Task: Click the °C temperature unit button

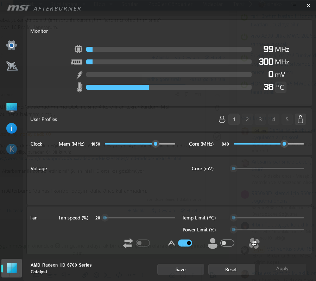Action: pos(280,87)
